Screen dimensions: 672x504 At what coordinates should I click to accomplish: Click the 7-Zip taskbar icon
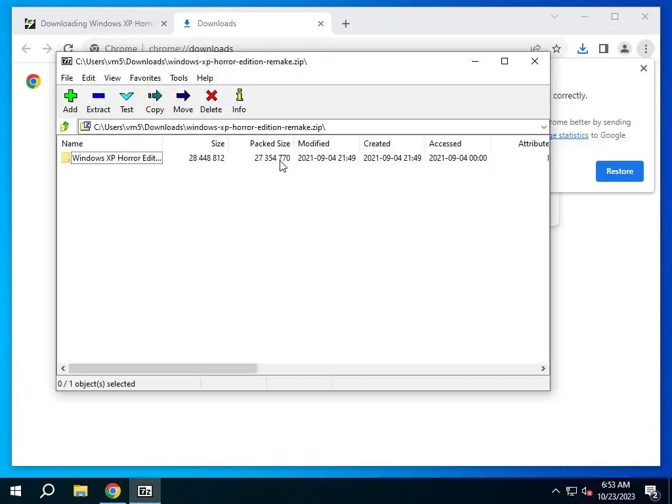coord(145,491)
